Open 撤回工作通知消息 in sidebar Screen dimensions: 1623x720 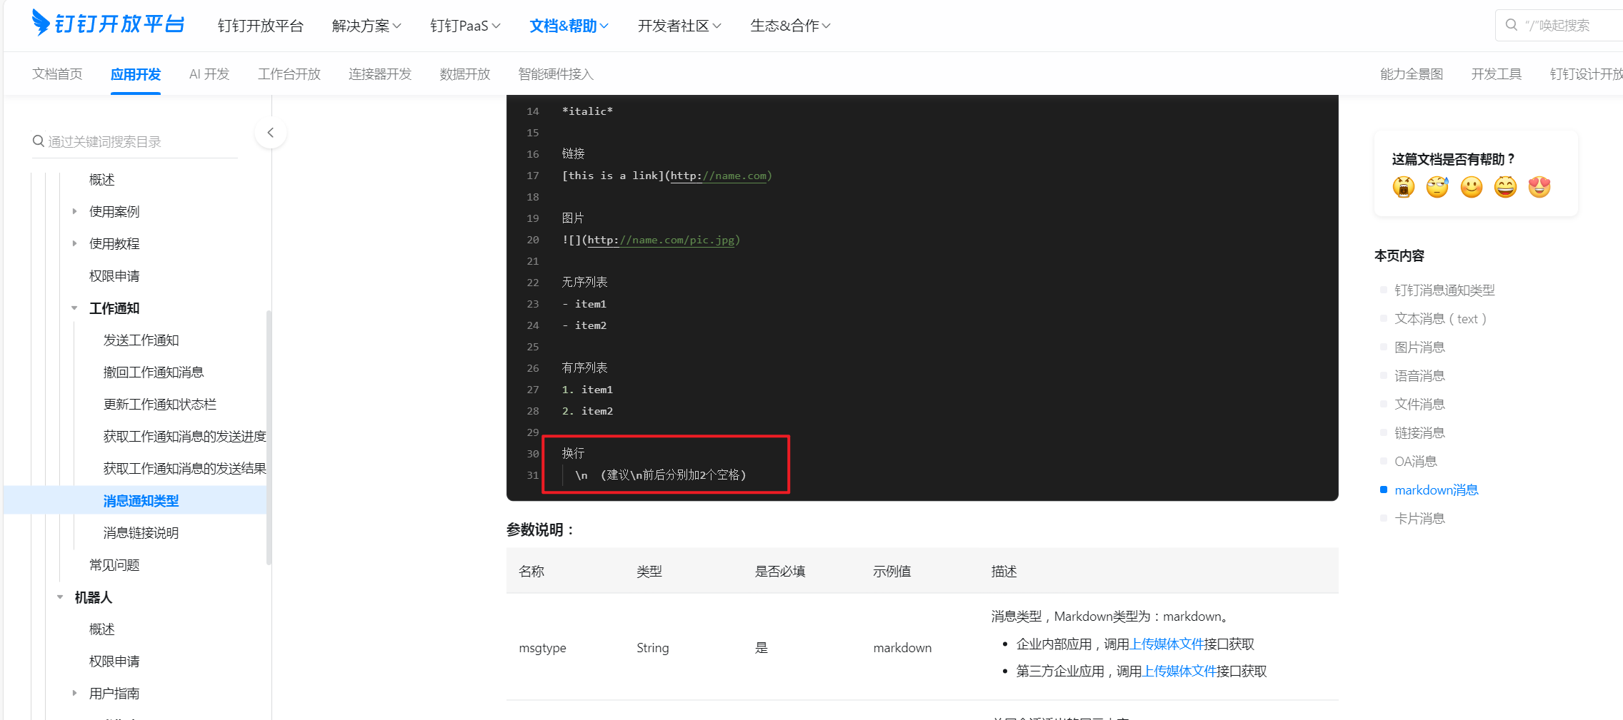[x=154, y=372]
